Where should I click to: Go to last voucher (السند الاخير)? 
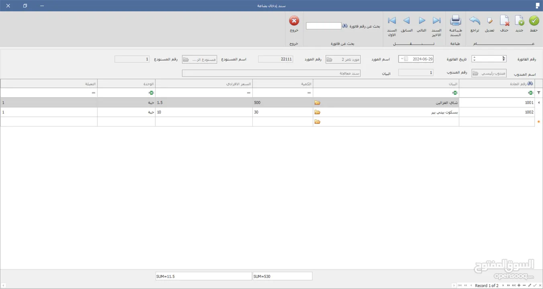[x=437, y=20]
